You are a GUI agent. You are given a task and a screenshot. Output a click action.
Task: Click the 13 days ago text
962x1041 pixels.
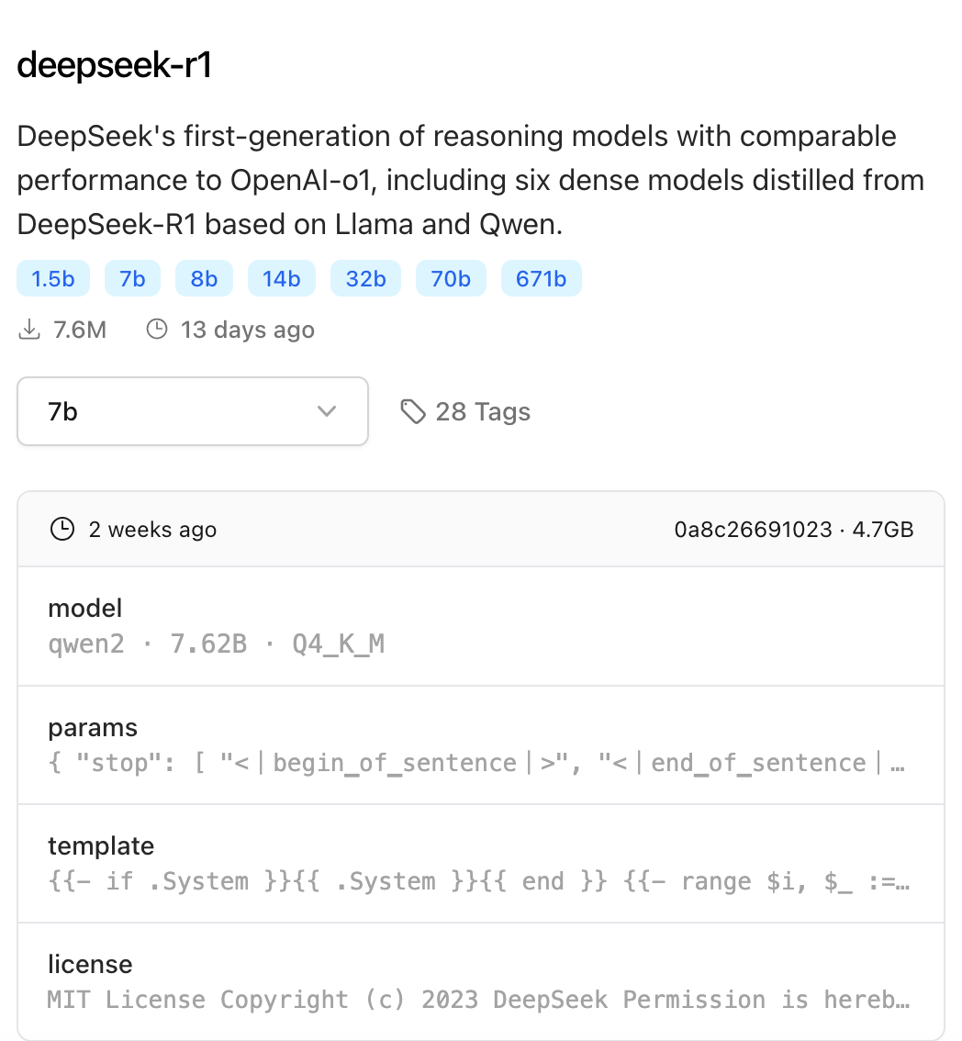point(248,330)
